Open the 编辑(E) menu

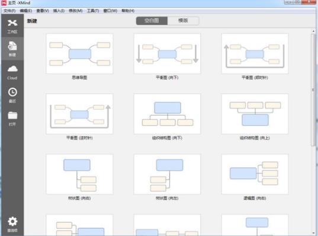pyautogui.click(x=25, y=11)
